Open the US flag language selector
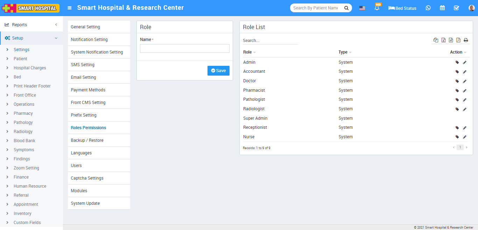The image size is (478, 230). click(362, 8)
